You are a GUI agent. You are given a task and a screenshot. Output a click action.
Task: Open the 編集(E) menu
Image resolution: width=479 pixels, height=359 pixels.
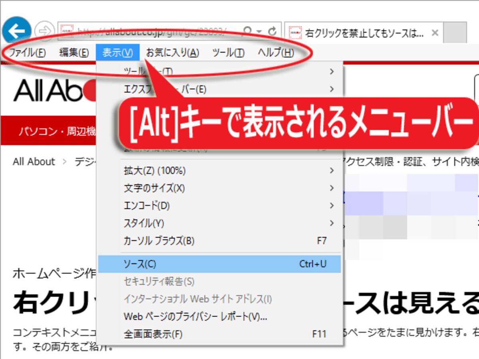[x=74, y=53]
